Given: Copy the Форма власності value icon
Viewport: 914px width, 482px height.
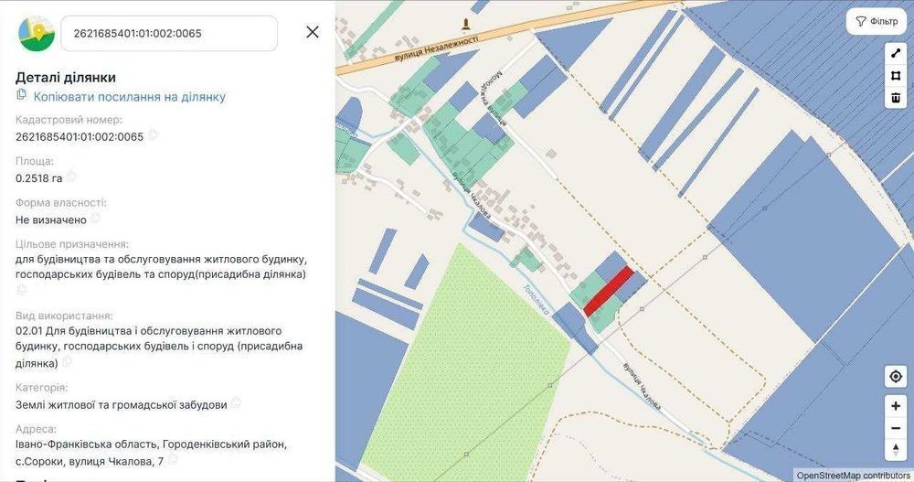Looking at the screenshot, I should 96,218.
